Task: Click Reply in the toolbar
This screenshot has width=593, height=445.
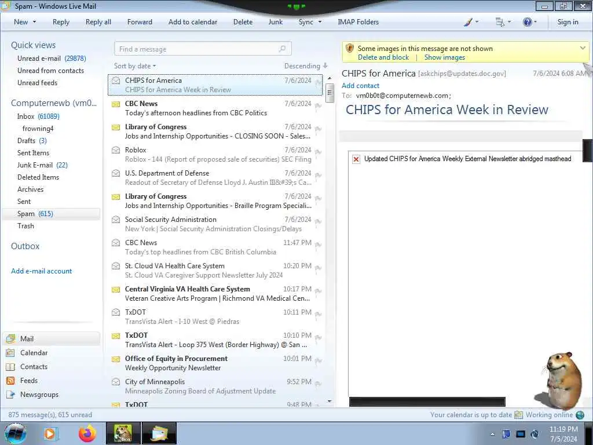Action: pos(61,22)
